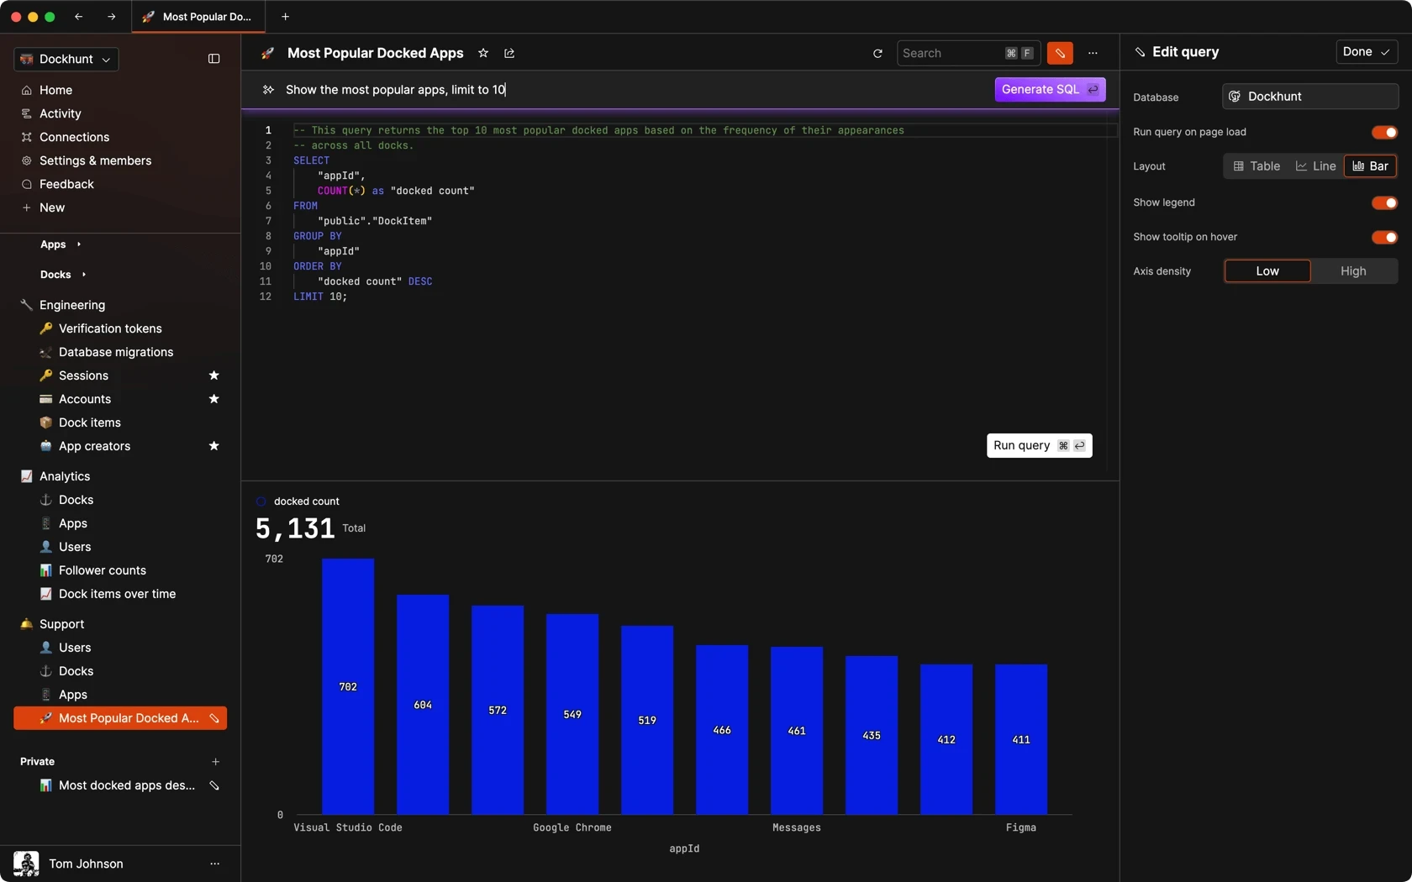This screenshot has width=1412, height=882.
Task: Click SQL editor line 12 LIMIT 10
Action: (x=319, y=297)
